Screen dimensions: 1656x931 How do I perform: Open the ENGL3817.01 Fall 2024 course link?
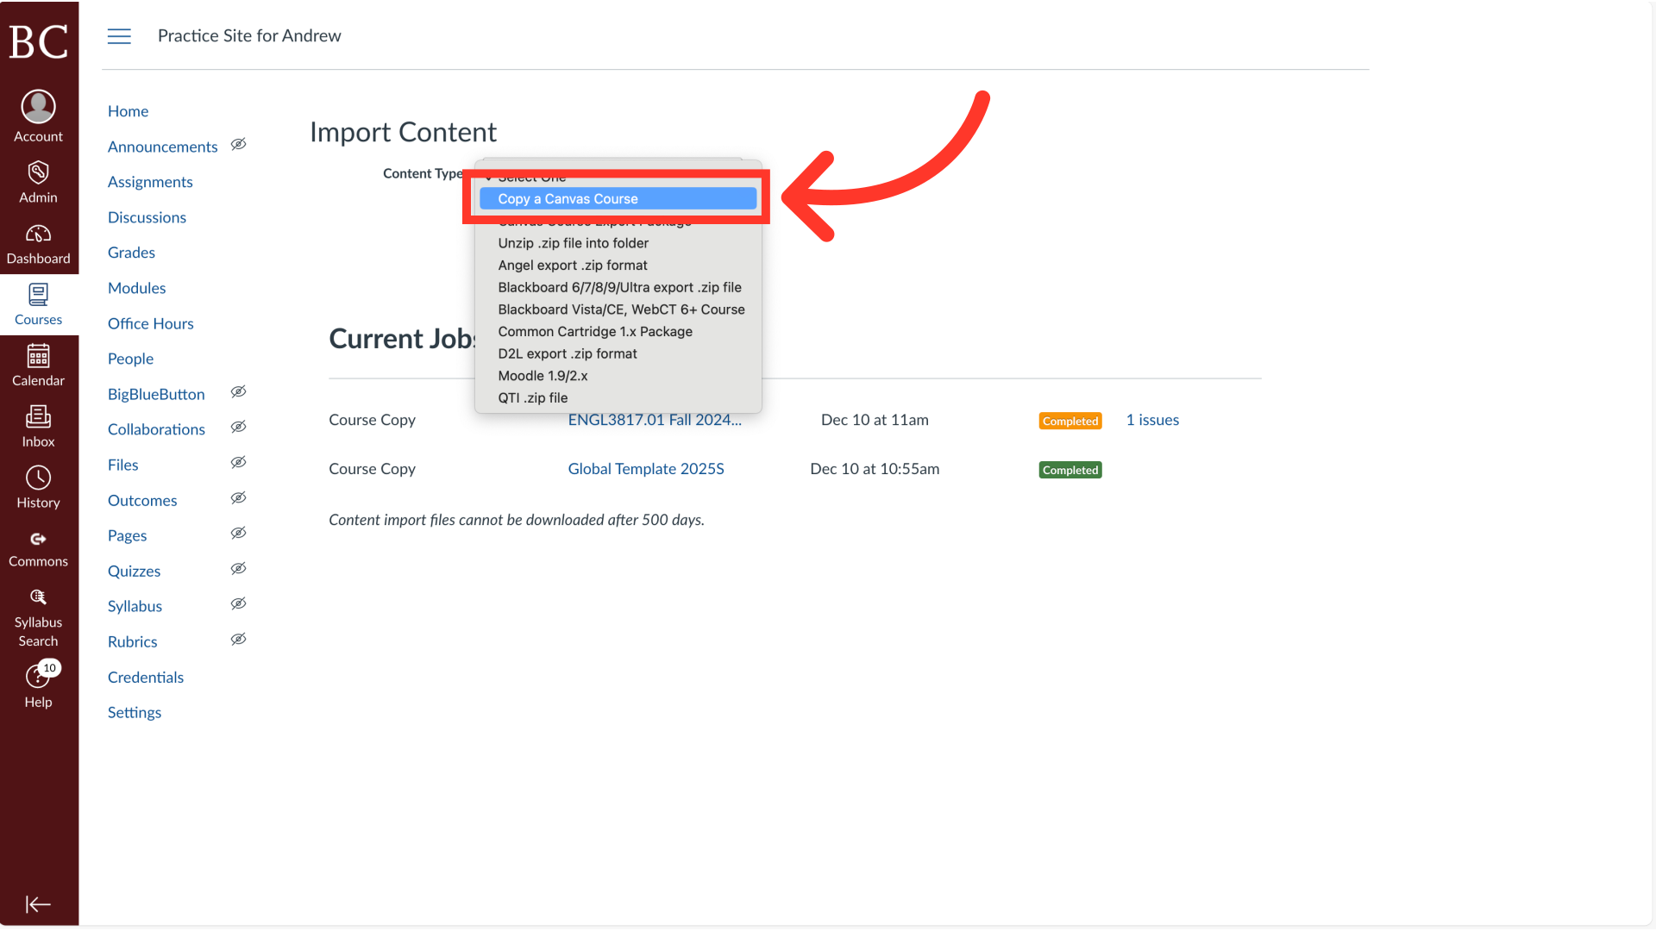coord(654,420)
